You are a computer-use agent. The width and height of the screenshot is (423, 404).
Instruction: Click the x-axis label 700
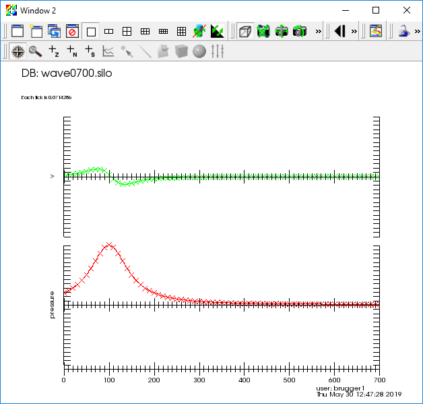click(x=379, y=380)
